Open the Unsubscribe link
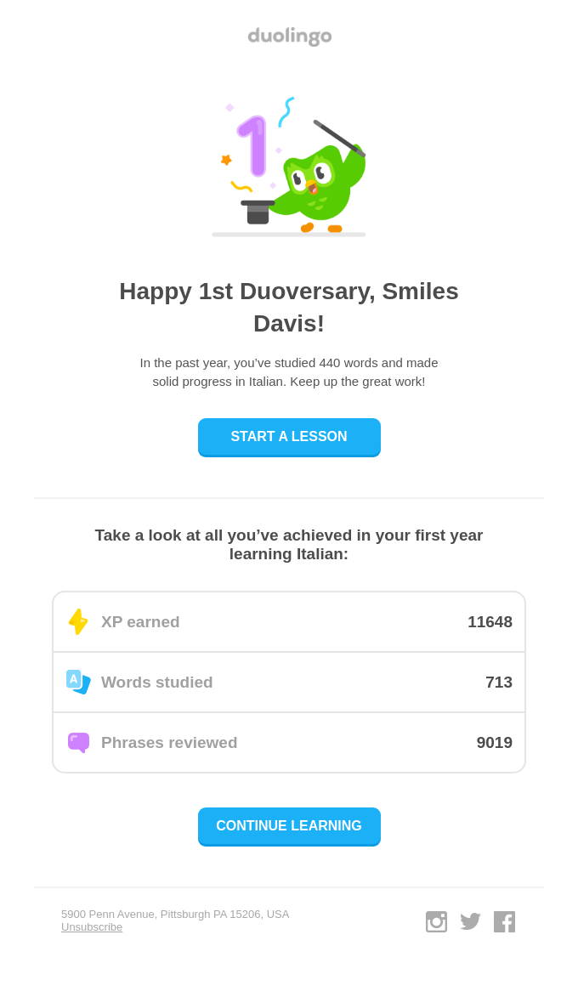 click(91, 926)
